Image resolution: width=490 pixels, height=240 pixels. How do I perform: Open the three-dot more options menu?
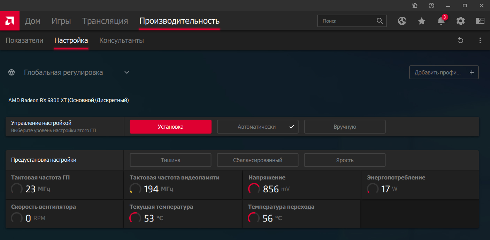pyautogui.click(x=480, y=40)
